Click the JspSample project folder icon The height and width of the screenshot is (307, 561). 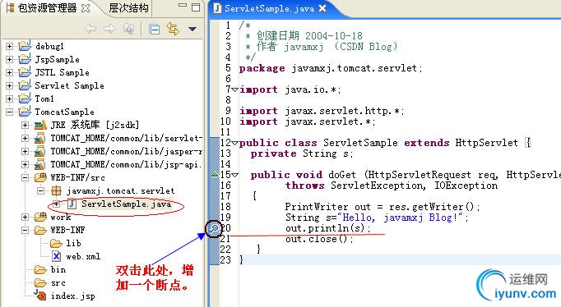pyautogui.click(x=25, y=59)
